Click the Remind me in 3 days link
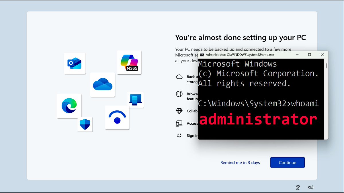The image size is (344, 193). tap(240, 162)
